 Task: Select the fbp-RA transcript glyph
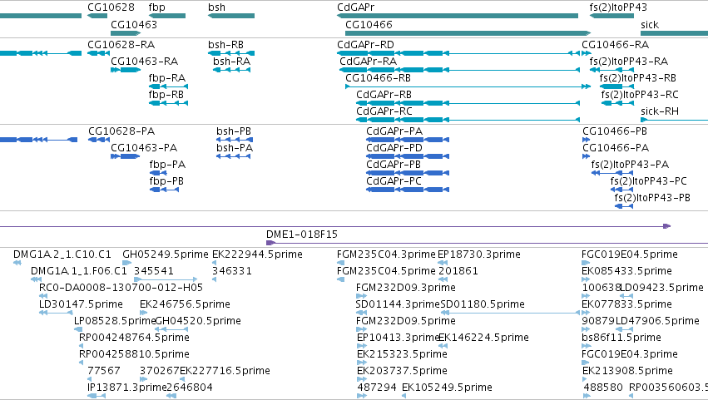pyautogui.click(x=168, y=86)
